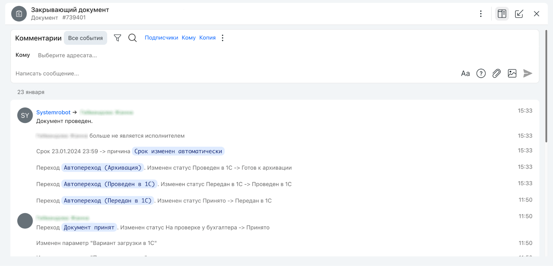Viewport: 553px width, 266px height.
Task: Click "больше не является исполнителем" event text
Action: [x=137, y=136]
